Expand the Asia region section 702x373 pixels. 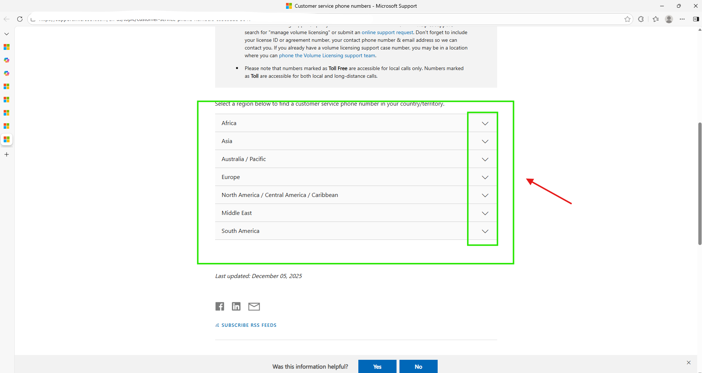(x=356, y=141)
